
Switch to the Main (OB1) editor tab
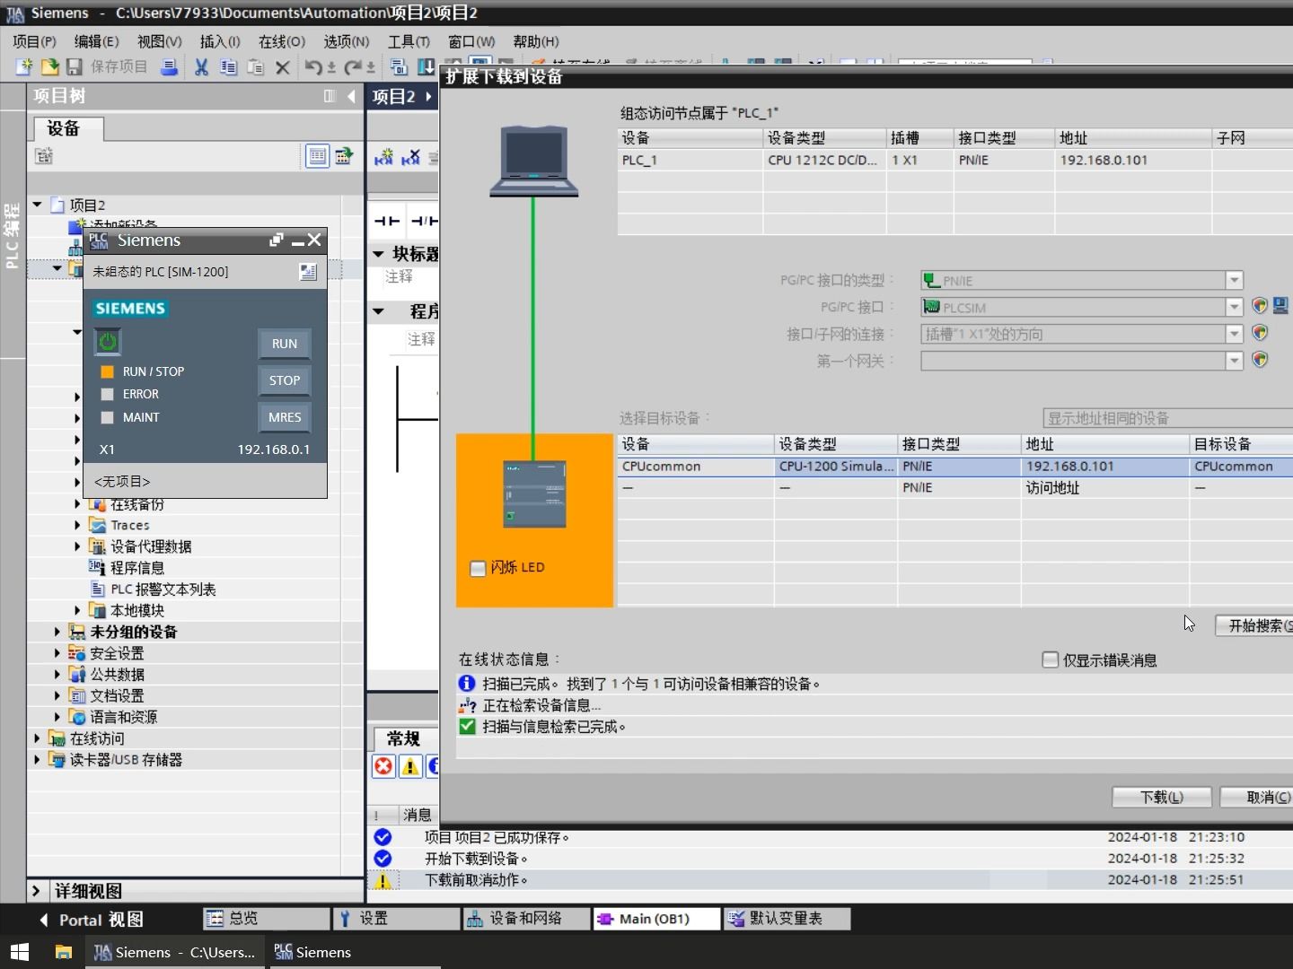pos(656,919)
